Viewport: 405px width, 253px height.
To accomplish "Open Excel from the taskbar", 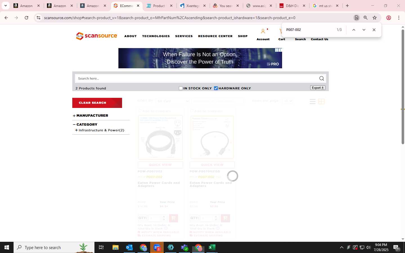I will (212, 247).
